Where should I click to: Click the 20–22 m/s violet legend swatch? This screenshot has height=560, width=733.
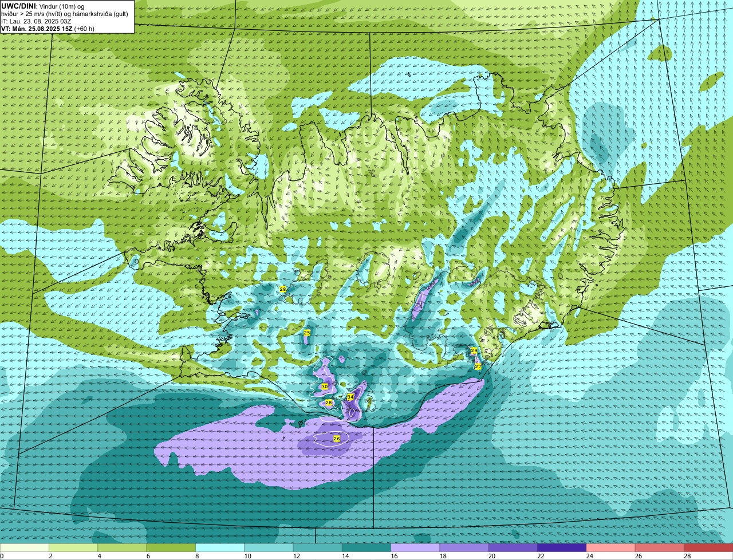[x=513, y=548]
